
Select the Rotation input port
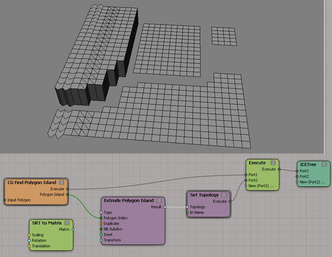click(29, 240)
